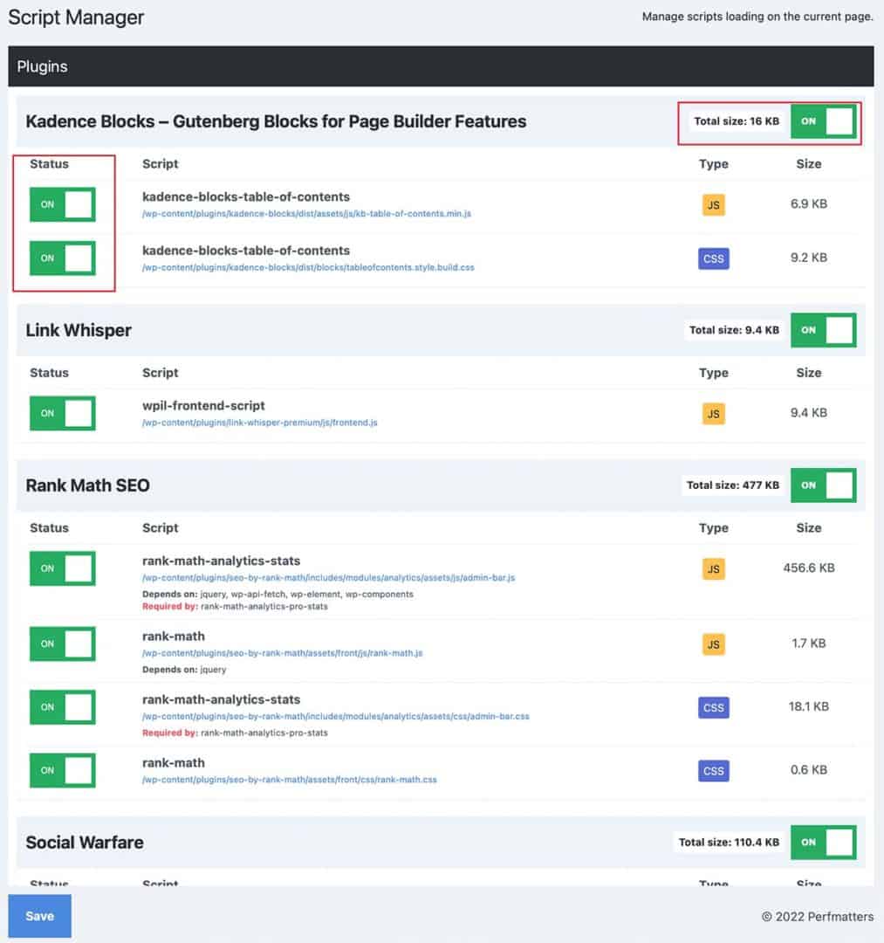The image size is (884, 943).
Task: Click the Script column header under Rank Math SEO
Action: (160, 528)
